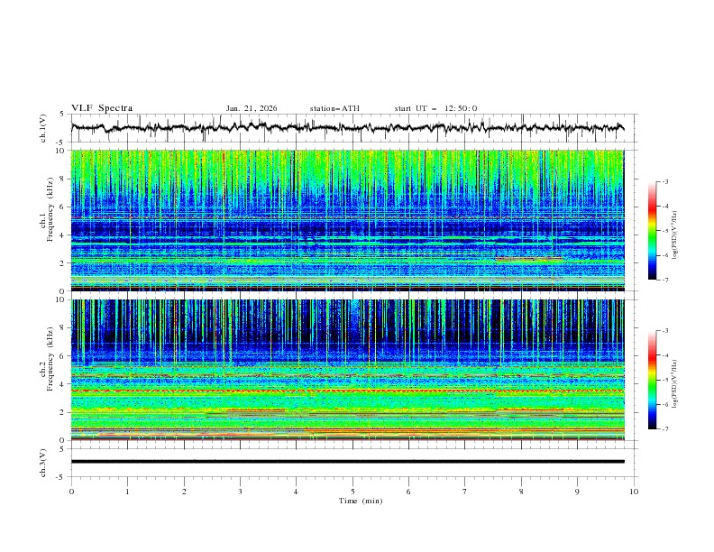Click the ch.1 voltage waveform trace

[347, 128]
